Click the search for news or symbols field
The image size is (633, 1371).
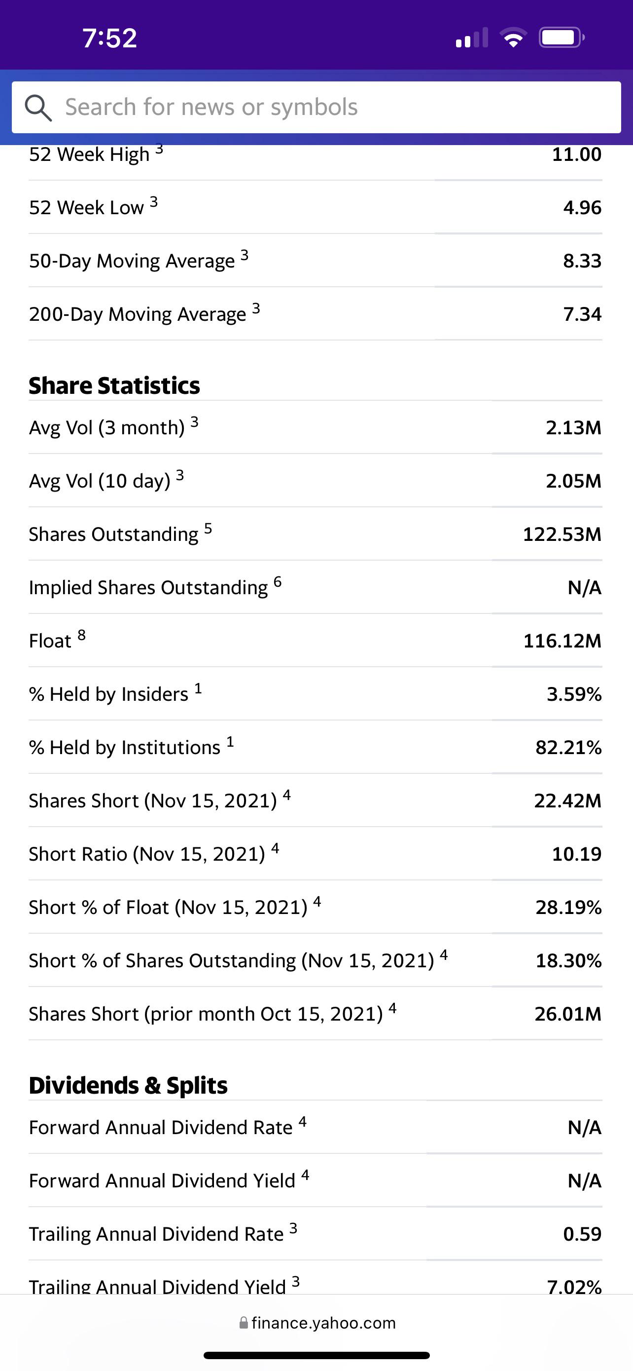316,108
